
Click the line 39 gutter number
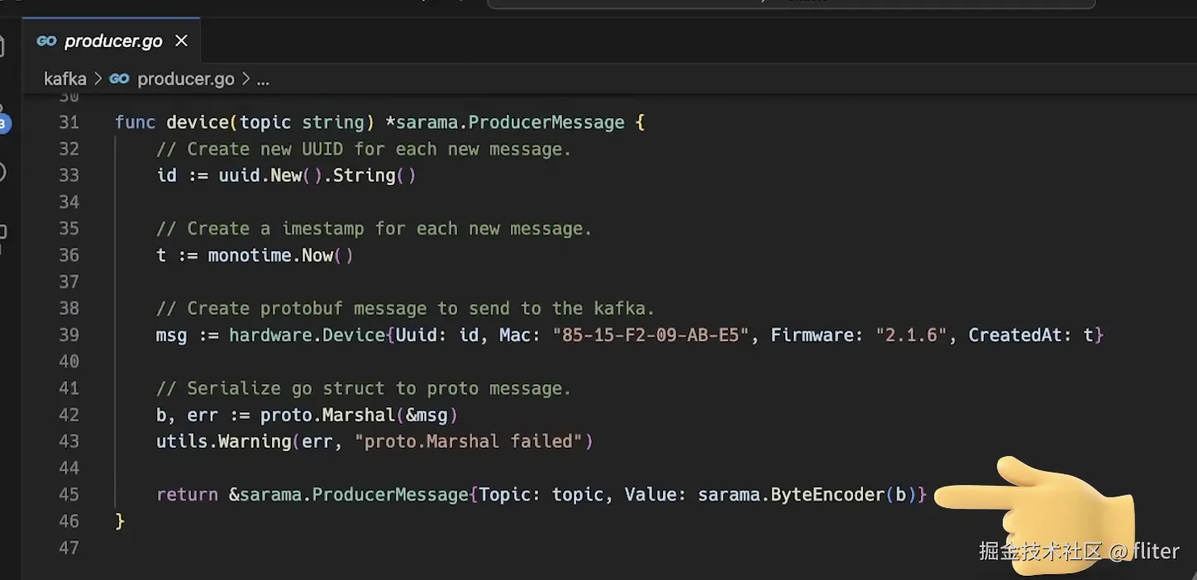69,335
